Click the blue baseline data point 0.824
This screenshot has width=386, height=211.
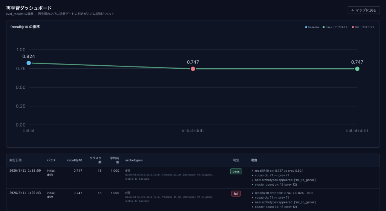coord(29,63)
